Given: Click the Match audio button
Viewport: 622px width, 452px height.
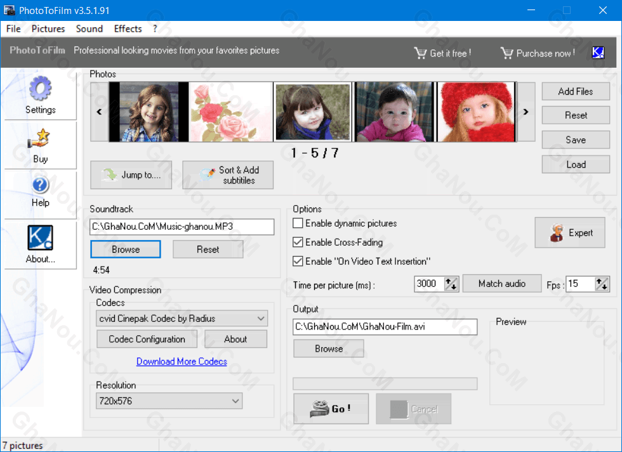Looking at the screenshot, I should click(x=502, y=283).
